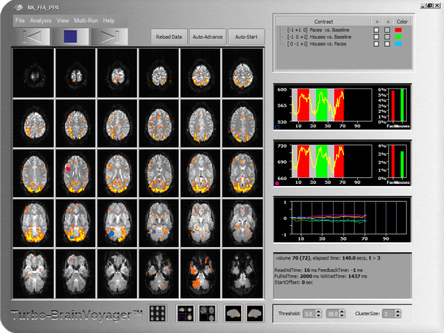Open the Analysis menu
The image size is (444, 333).
point(41,21)
